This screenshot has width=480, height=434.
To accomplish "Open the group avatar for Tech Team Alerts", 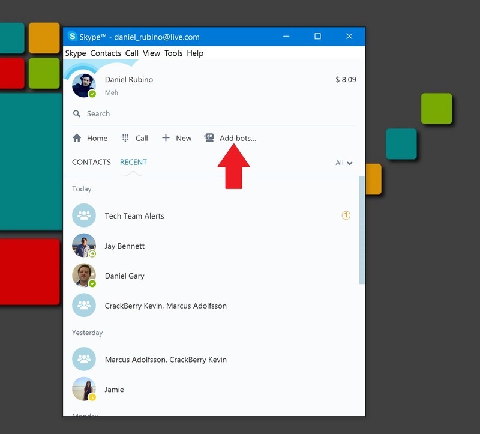I will [x=83, y=215].
